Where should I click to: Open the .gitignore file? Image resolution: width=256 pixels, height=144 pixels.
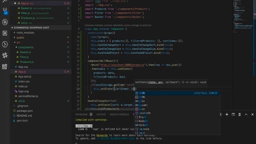(x=22, y=106)
